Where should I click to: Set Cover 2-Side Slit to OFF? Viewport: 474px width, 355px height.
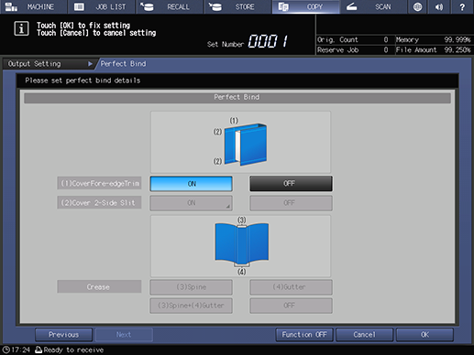pos(291,203)
